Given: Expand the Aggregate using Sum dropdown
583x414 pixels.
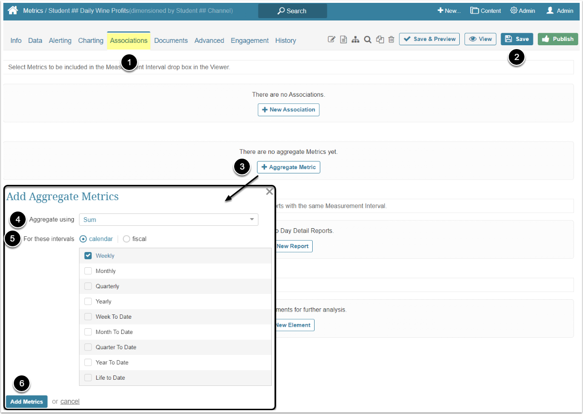Looking at the screenshot, I should (168, 220).
